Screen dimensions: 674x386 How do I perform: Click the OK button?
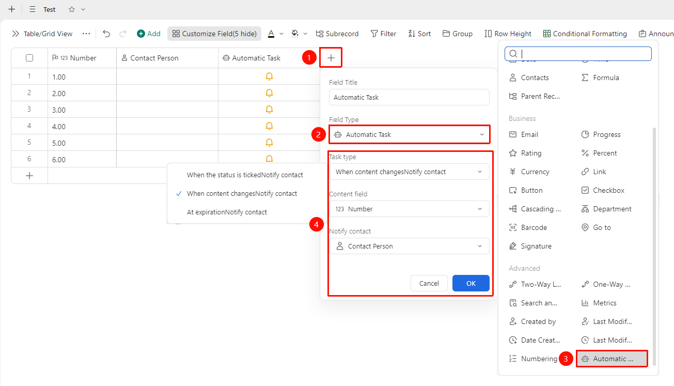471,283
